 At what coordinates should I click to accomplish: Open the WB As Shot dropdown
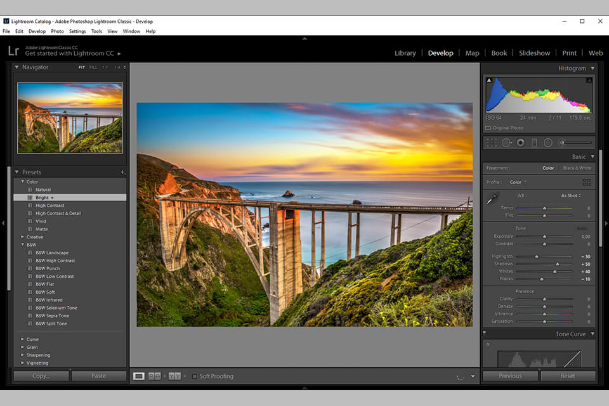coord(570,195)
